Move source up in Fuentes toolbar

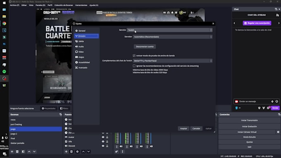coord(83,151)
